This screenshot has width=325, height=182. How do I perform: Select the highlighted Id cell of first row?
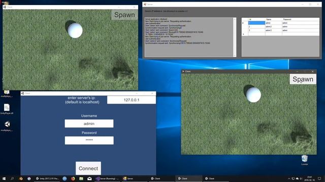click(256, 23)
